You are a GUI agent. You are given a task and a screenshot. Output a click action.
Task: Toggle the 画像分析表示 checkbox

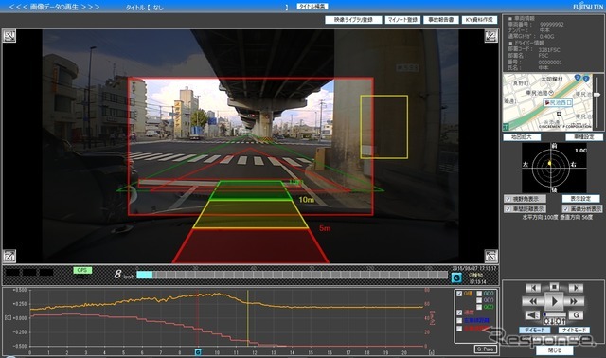pos(566,209)
